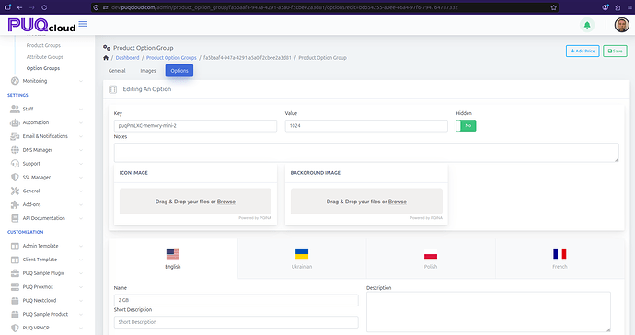Click the Monitoring sidebar icon
Viewport: 635px width, 335px height.
(15, 81)
